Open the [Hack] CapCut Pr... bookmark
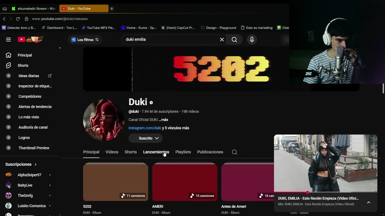Image resolution: width=385 pixels, height=216 pixels. click(178, 28)
